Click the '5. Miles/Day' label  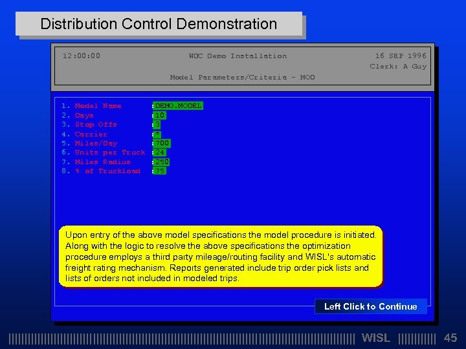[89, 143]
